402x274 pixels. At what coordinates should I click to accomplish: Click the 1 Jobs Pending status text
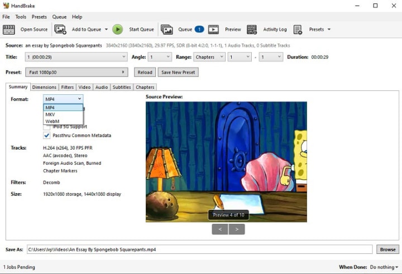click(19, 267)
